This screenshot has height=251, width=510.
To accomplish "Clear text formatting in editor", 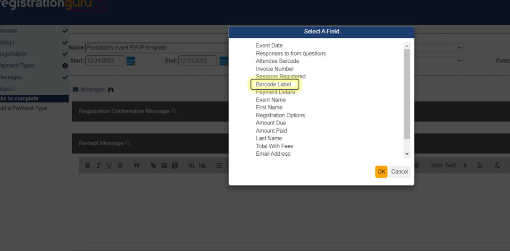I will click(497, 166).
